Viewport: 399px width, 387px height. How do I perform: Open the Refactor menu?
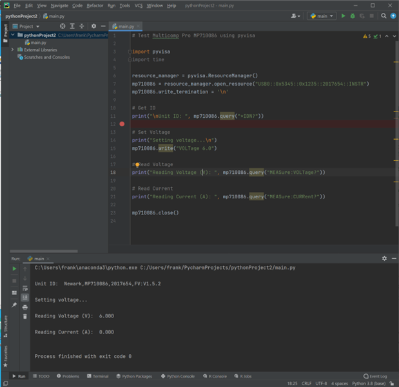95,5
